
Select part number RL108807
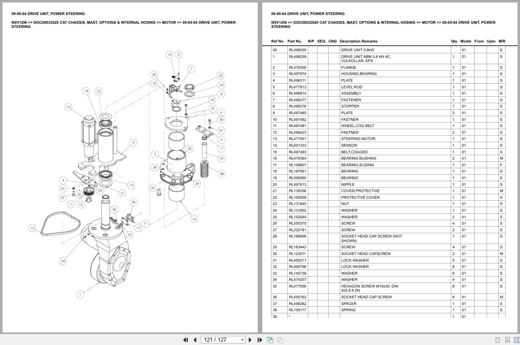point(297,165)
